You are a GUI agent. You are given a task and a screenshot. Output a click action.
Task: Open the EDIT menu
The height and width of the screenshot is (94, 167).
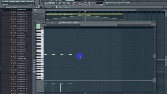(7, 1)
